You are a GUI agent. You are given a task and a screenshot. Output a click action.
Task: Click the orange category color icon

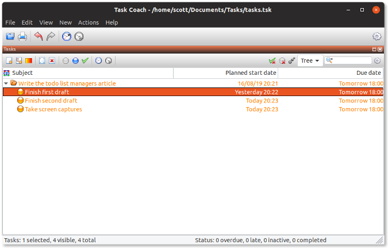[29, 60]
